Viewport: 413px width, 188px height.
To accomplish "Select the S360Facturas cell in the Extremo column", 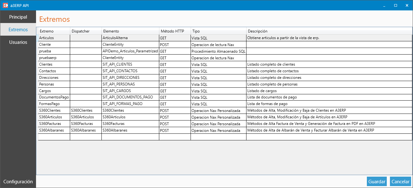I will pos(54,124).
